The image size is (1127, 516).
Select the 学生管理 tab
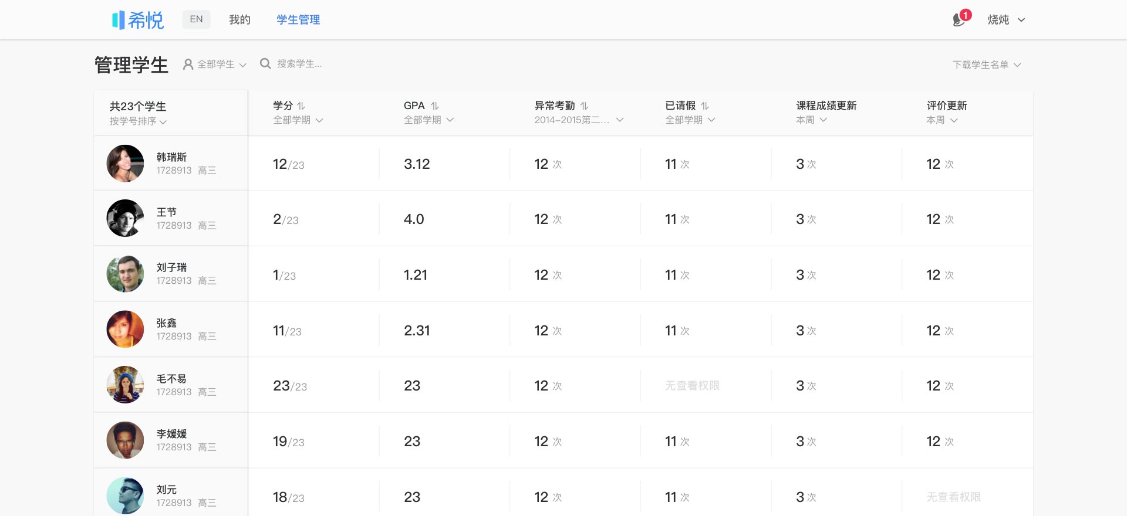298,20
